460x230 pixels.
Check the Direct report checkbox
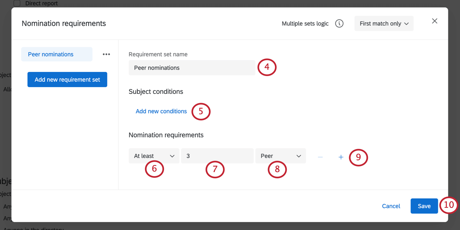[17, 3]
